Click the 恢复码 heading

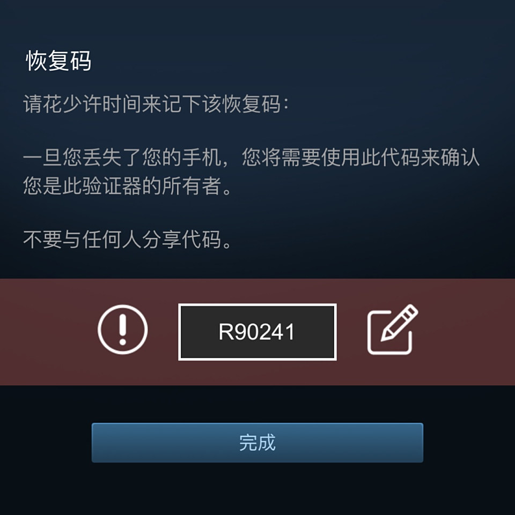tap(58, 61)
